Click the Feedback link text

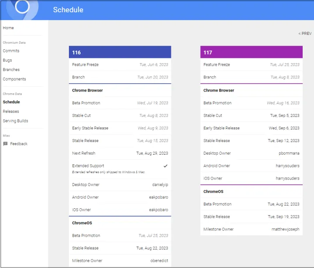[19, 144]
